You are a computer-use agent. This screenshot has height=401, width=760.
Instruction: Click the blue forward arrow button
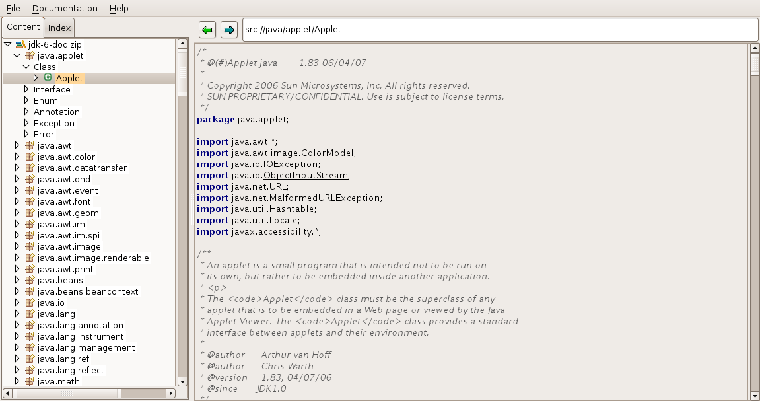228,30
